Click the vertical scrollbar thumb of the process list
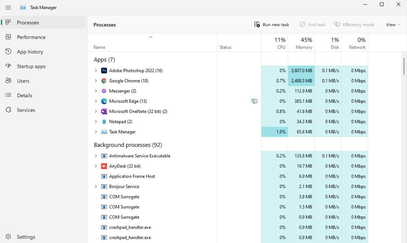This screenshot has height=243, width=407. pyautogui.click(x=404, y=66)
